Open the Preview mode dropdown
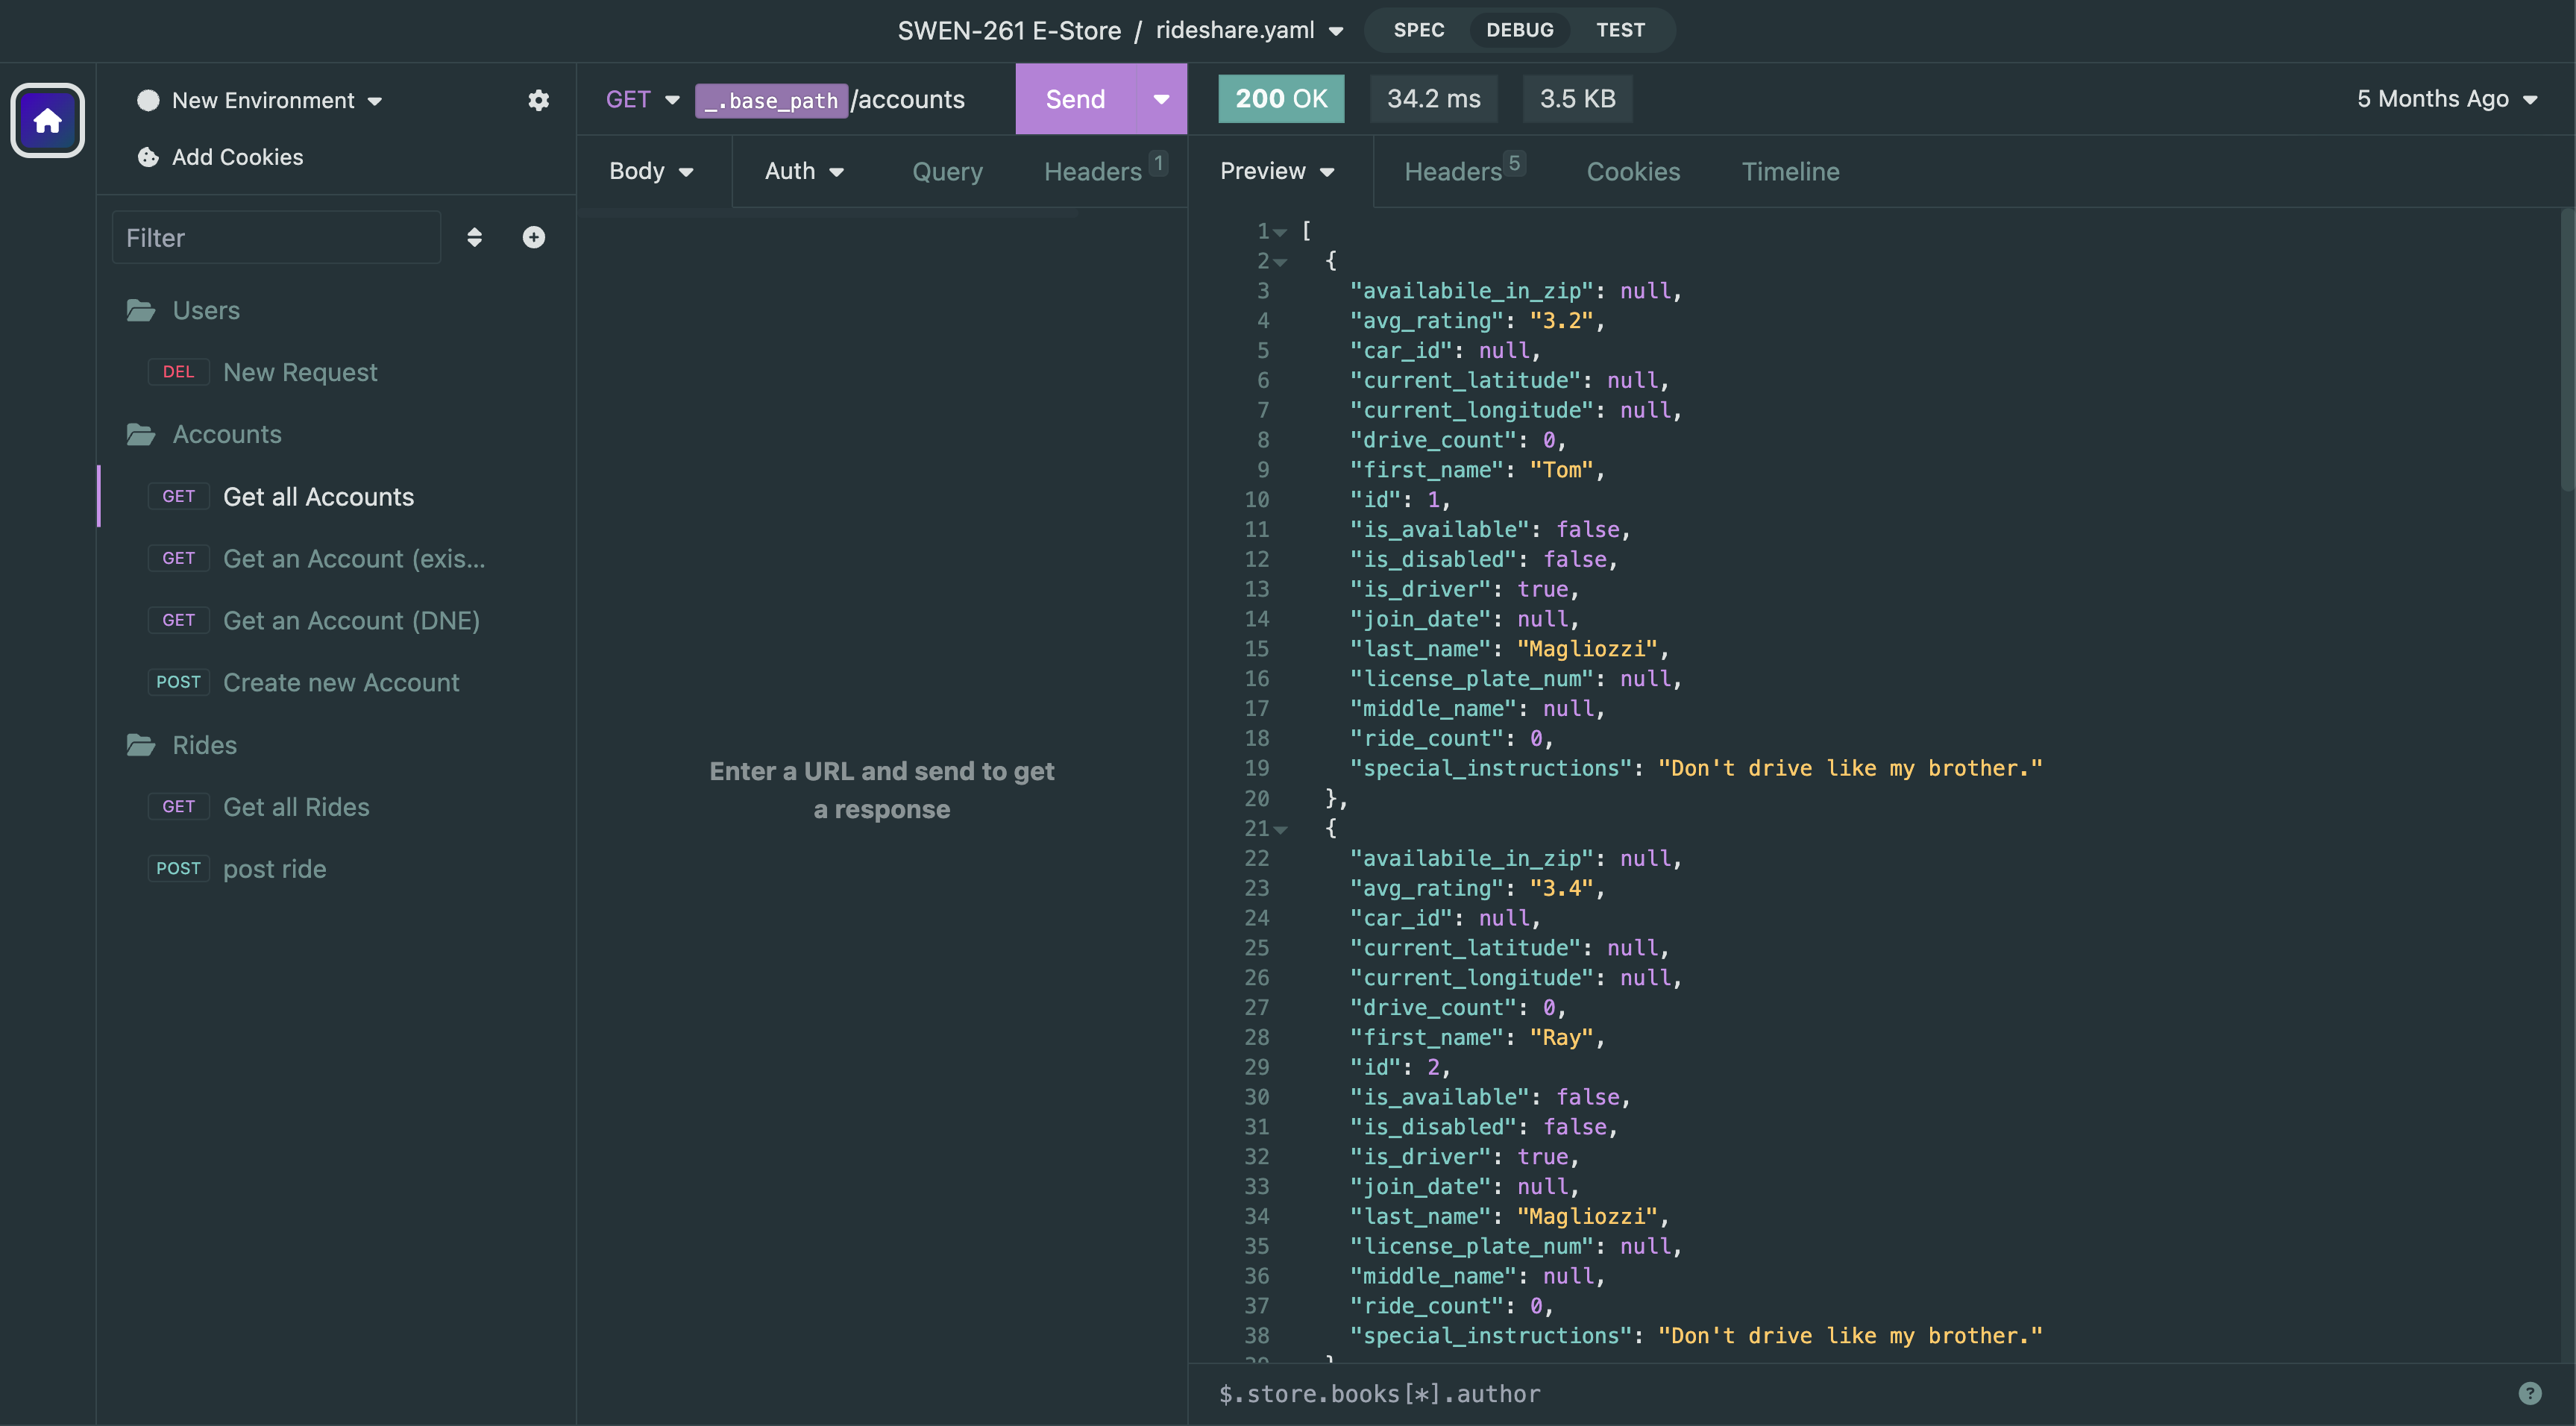 click(x=1277, y=171)
